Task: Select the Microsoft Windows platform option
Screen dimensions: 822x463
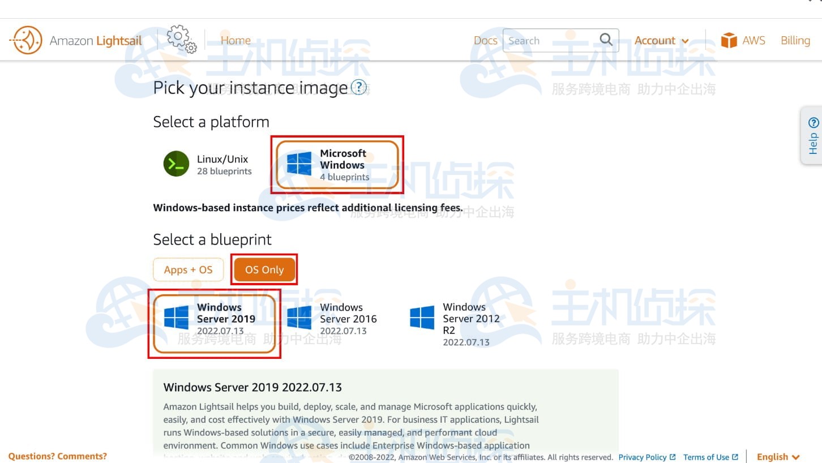Action: tap(337, 165)
